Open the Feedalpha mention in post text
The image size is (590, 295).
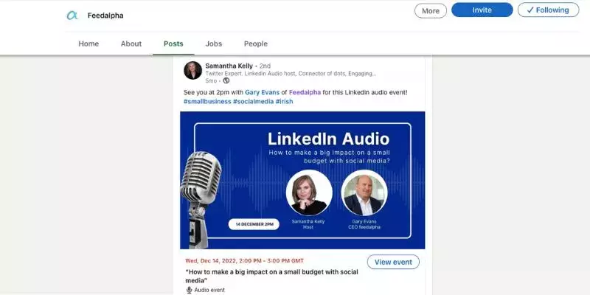pyautogui.click(x=305, y=92)
